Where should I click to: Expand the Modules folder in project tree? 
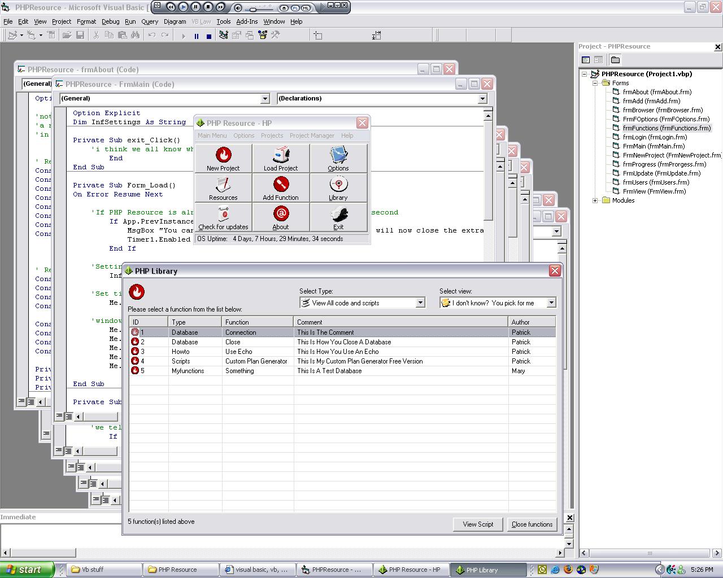click(x=595, y=200)
